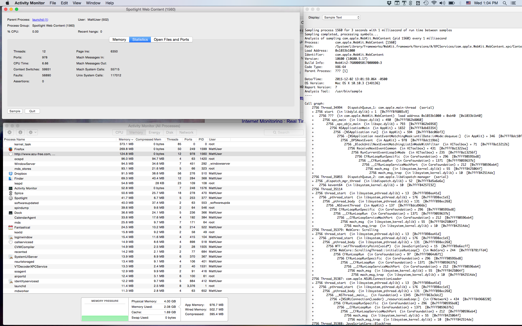Select the Activity Monitor process row
This screenshot has height=326, width=522.
pyautogui.click(x=154, y=188)
